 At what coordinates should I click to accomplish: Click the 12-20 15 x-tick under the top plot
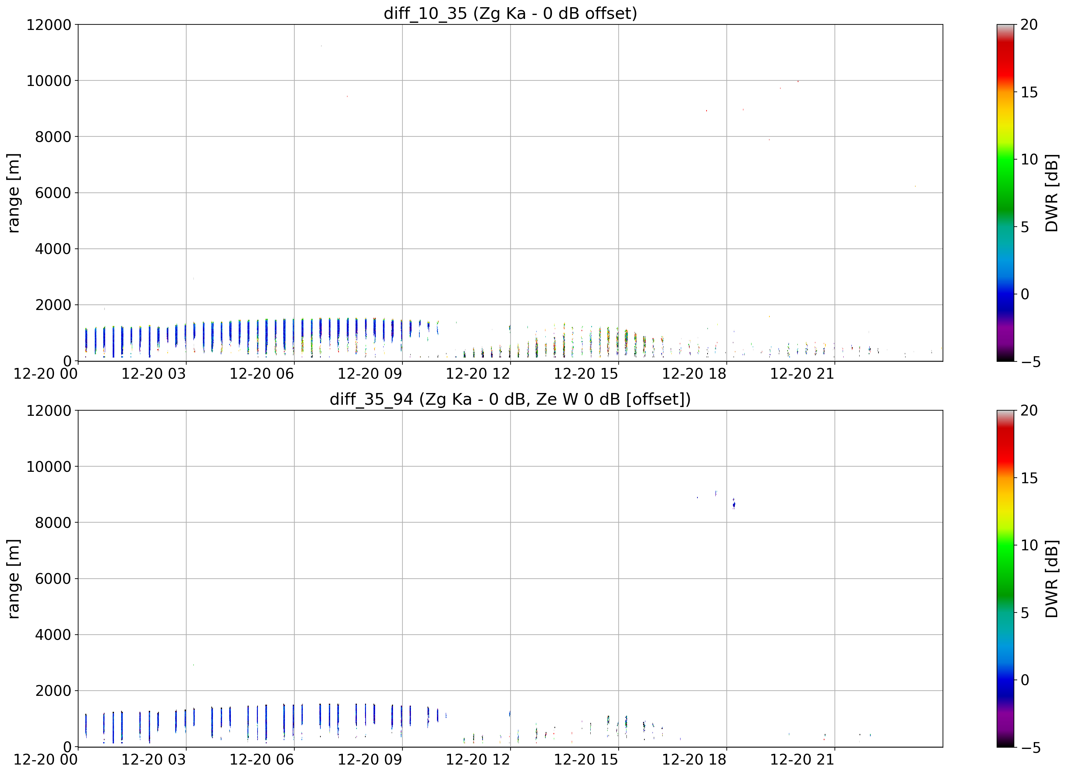pos(586,374)
